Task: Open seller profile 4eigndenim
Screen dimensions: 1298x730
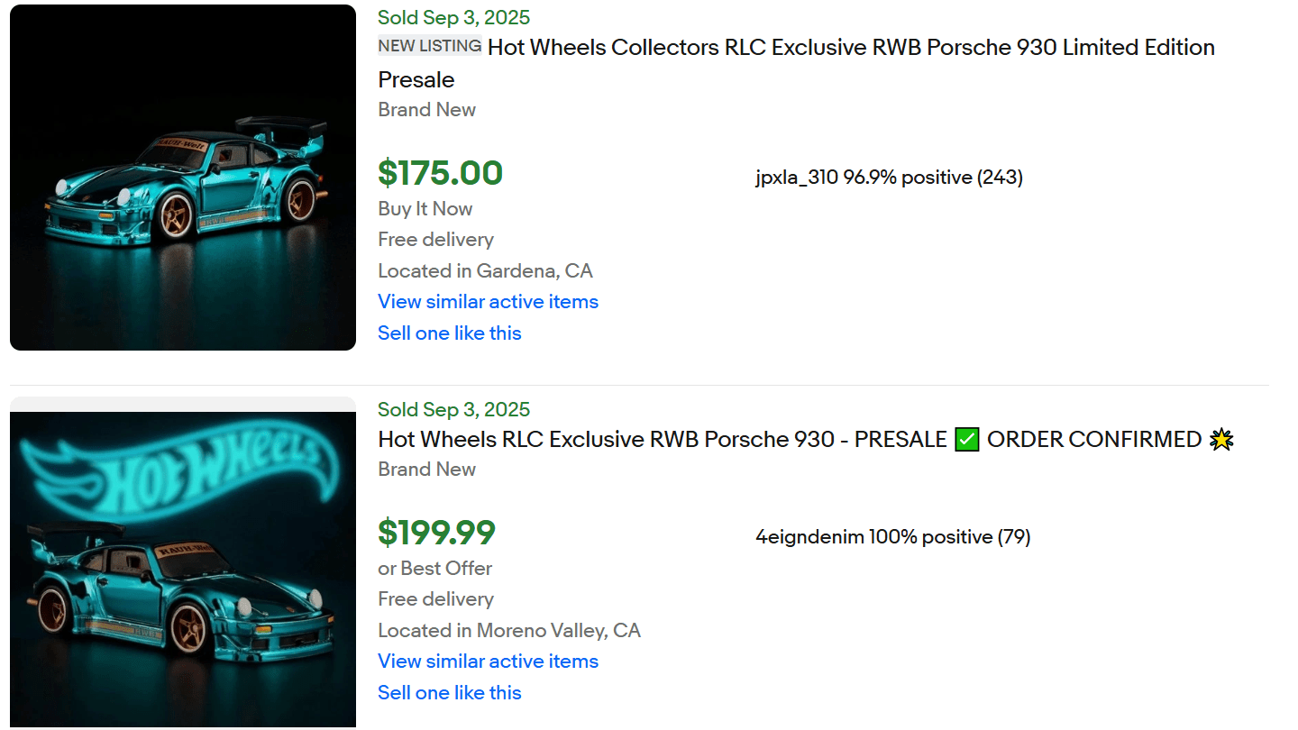Action: pos(809,535)
